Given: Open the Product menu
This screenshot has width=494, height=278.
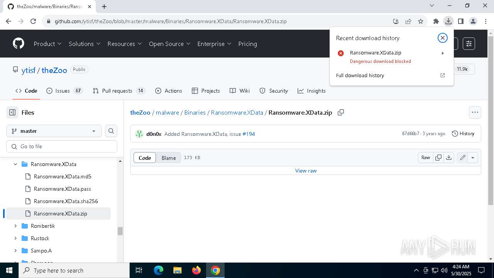Looking at the screenshot, I should tap(47, 44).
